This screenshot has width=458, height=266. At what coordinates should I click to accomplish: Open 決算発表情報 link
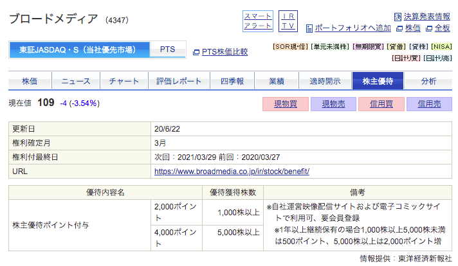(x=426, y=17)
